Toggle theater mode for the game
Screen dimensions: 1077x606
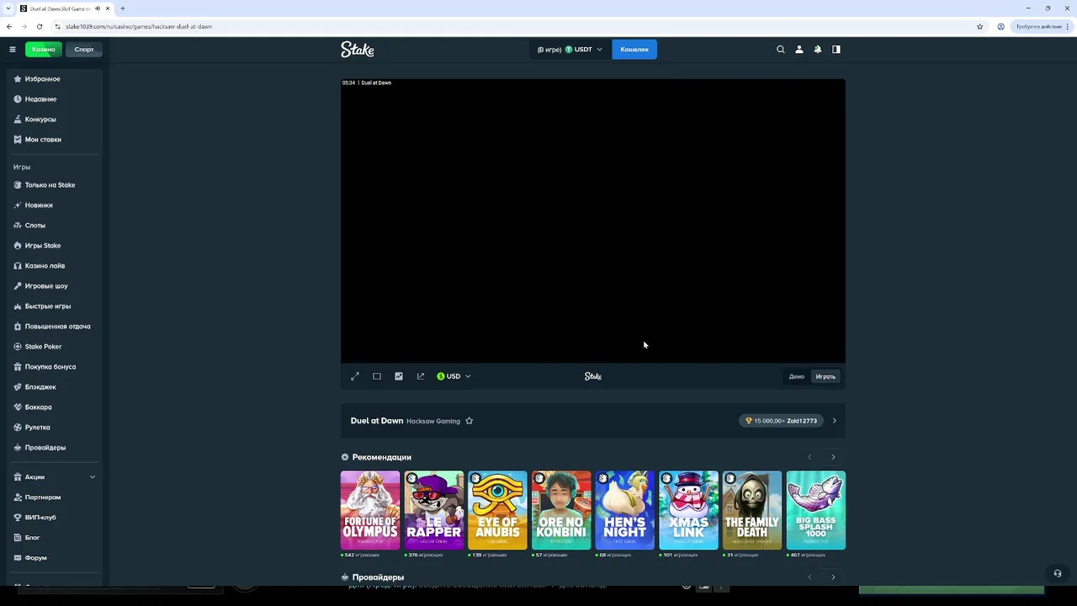[377, 376]
